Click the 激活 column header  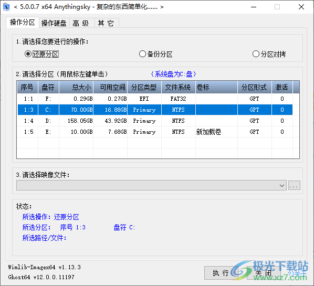pyautogui.click(x=282, y=87)
